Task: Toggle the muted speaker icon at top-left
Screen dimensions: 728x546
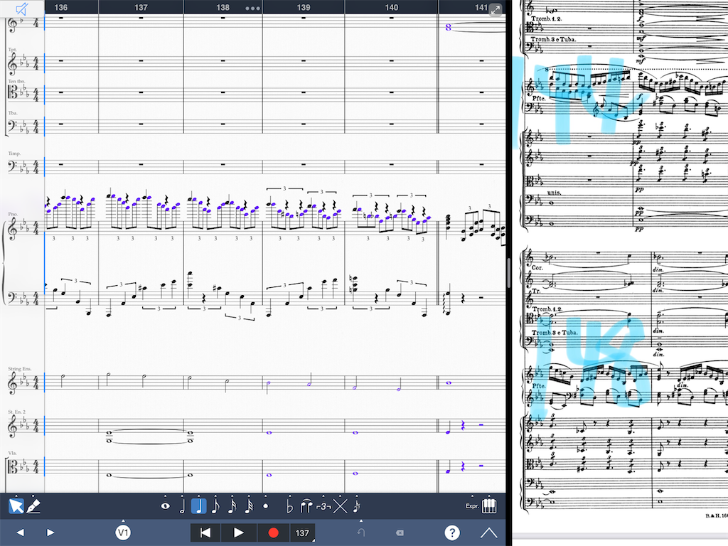Action: (21, 9)
